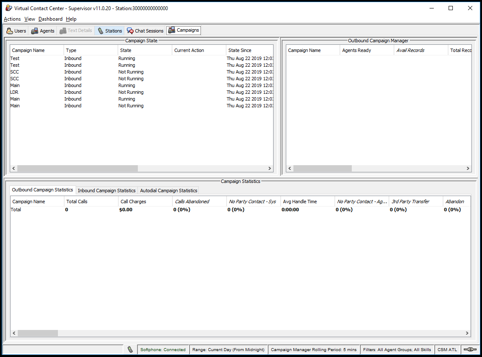Open the View menu

(30, 19)
